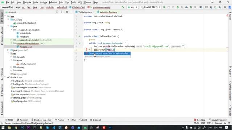Click the Attach Debugger to Android Process icon
This screenshot has height=130, width=232.
point(191,7)
